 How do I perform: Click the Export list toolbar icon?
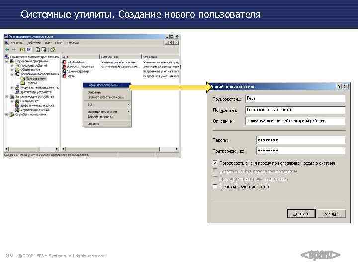[44, 50]
